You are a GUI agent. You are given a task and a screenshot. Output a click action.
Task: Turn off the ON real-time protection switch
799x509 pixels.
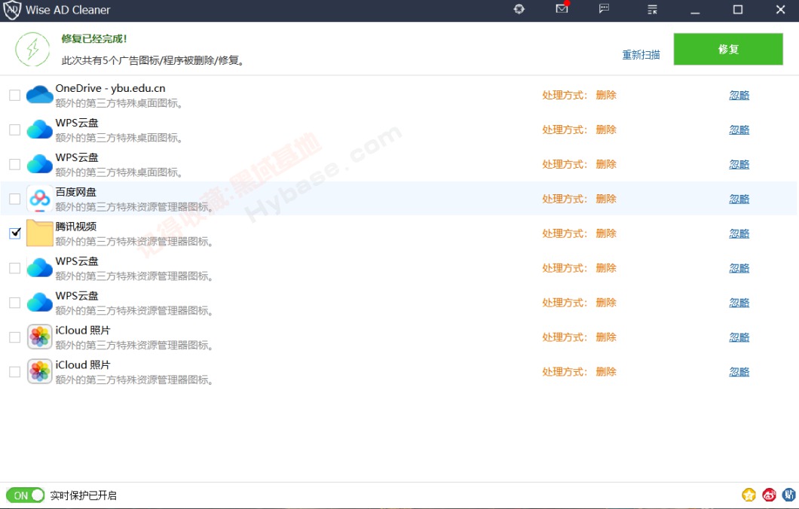pos(26,495)
